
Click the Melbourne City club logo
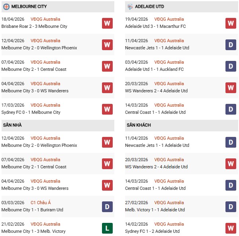coord(6,7)
